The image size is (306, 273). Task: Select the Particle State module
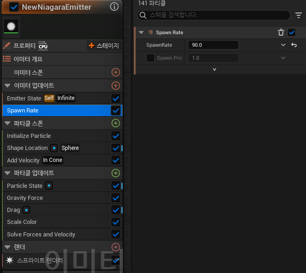click(62, 186)
